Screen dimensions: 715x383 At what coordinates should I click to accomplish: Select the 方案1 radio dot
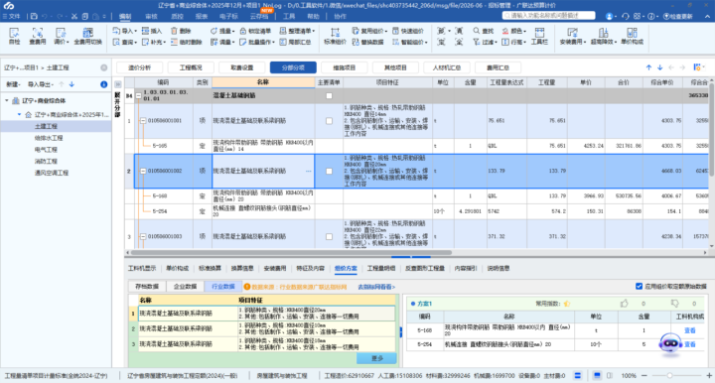tap(413, 304)
